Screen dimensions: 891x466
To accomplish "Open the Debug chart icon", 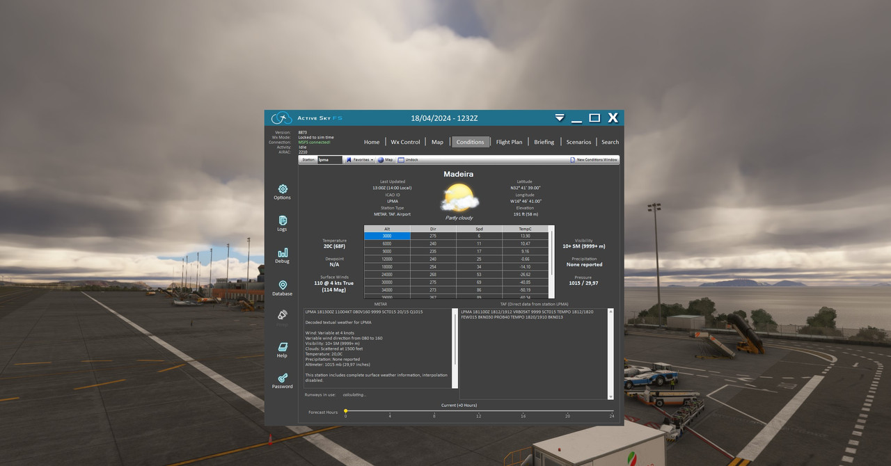I will click(283, 253).
